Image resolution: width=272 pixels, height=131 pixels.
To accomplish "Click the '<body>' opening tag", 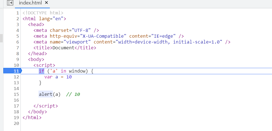I will point(36,60).
